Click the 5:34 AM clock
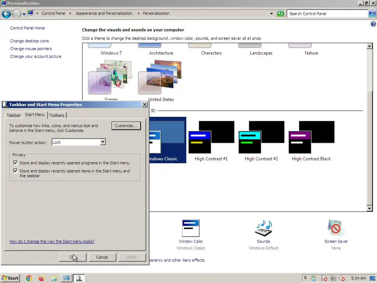The width and height of the screenshot is (377, 283). coord(359,278)
